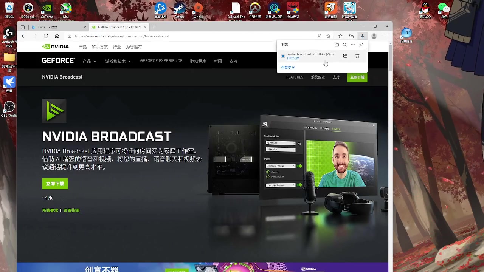The width and height of the screenshot is (484, 272).
Task: Open 驱动程序 nav link
Action: (x=198, y=61)
